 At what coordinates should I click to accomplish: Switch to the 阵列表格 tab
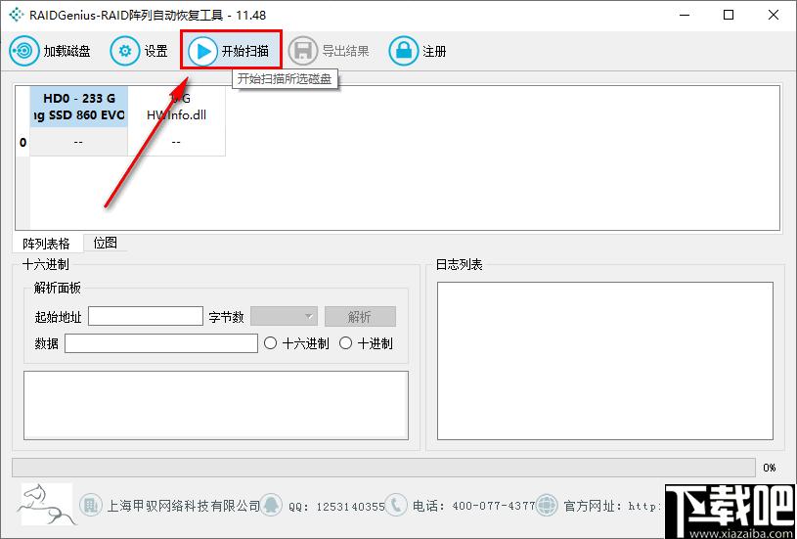(47, 244)
